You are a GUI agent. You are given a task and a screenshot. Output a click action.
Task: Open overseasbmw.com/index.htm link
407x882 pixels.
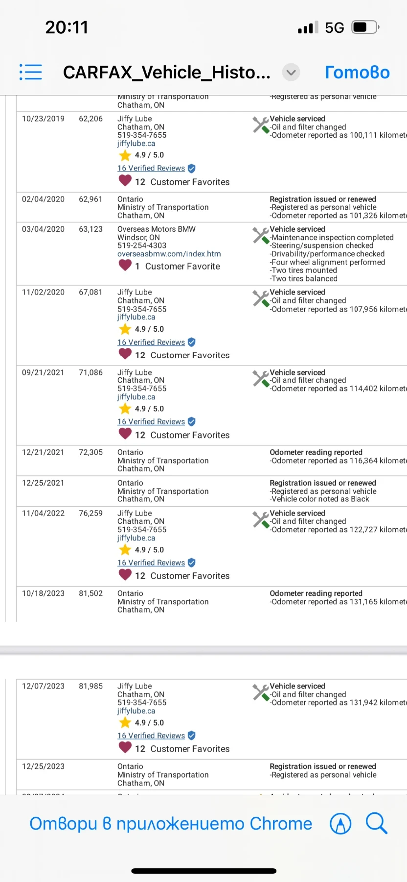coord(169,254)
